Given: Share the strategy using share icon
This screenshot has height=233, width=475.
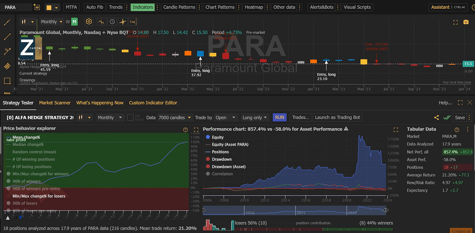Looking at the screenshot, I should point(437,117).
